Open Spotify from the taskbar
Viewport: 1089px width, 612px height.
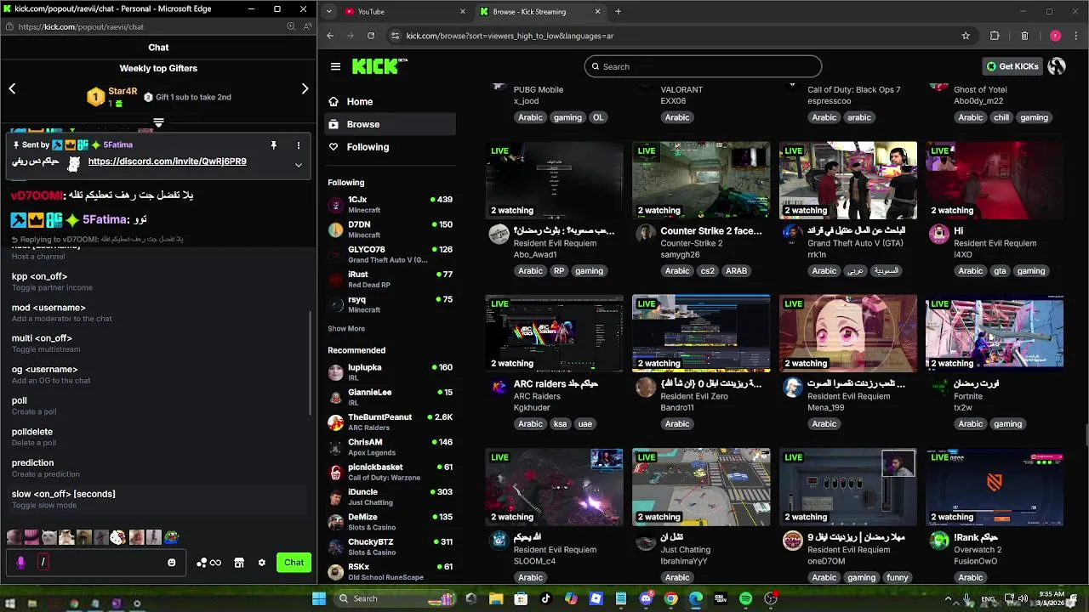[745, 598]
